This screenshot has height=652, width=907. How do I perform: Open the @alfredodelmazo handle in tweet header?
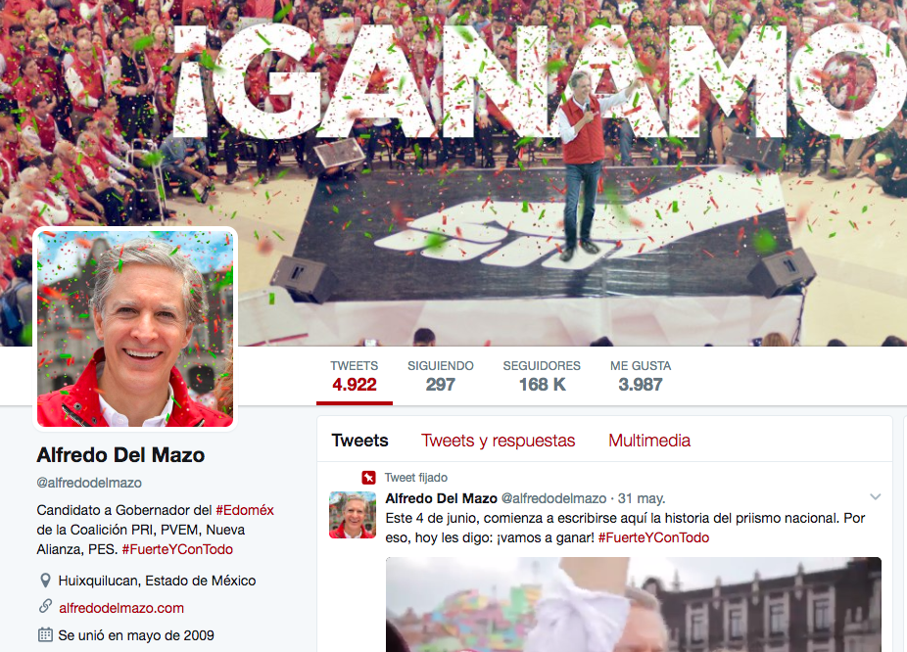pos(553,498)
